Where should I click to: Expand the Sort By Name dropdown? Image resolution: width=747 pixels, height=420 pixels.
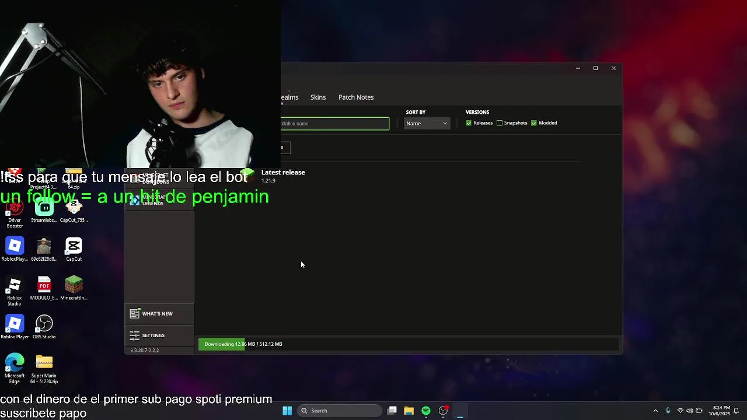pyautogui.click(x=427, y=123)
